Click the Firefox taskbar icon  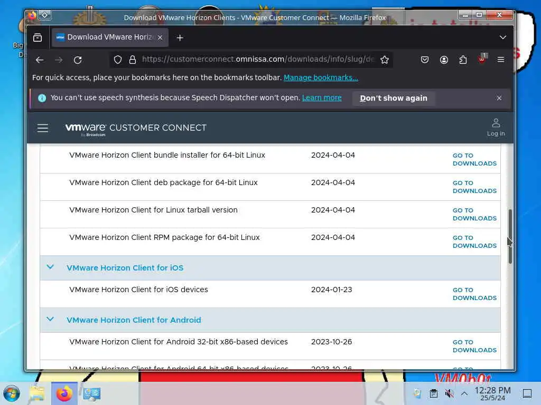click(64, 393)
